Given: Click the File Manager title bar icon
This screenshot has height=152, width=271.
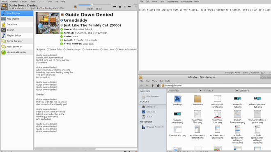Looking at the screenshot, I should click(x=140, y=77).
